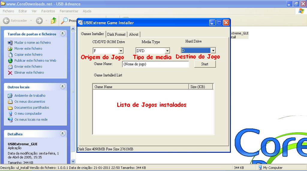307x171 pixels.
Task: Open the Media Type DVD dropdown
Action: coord(167,51)
